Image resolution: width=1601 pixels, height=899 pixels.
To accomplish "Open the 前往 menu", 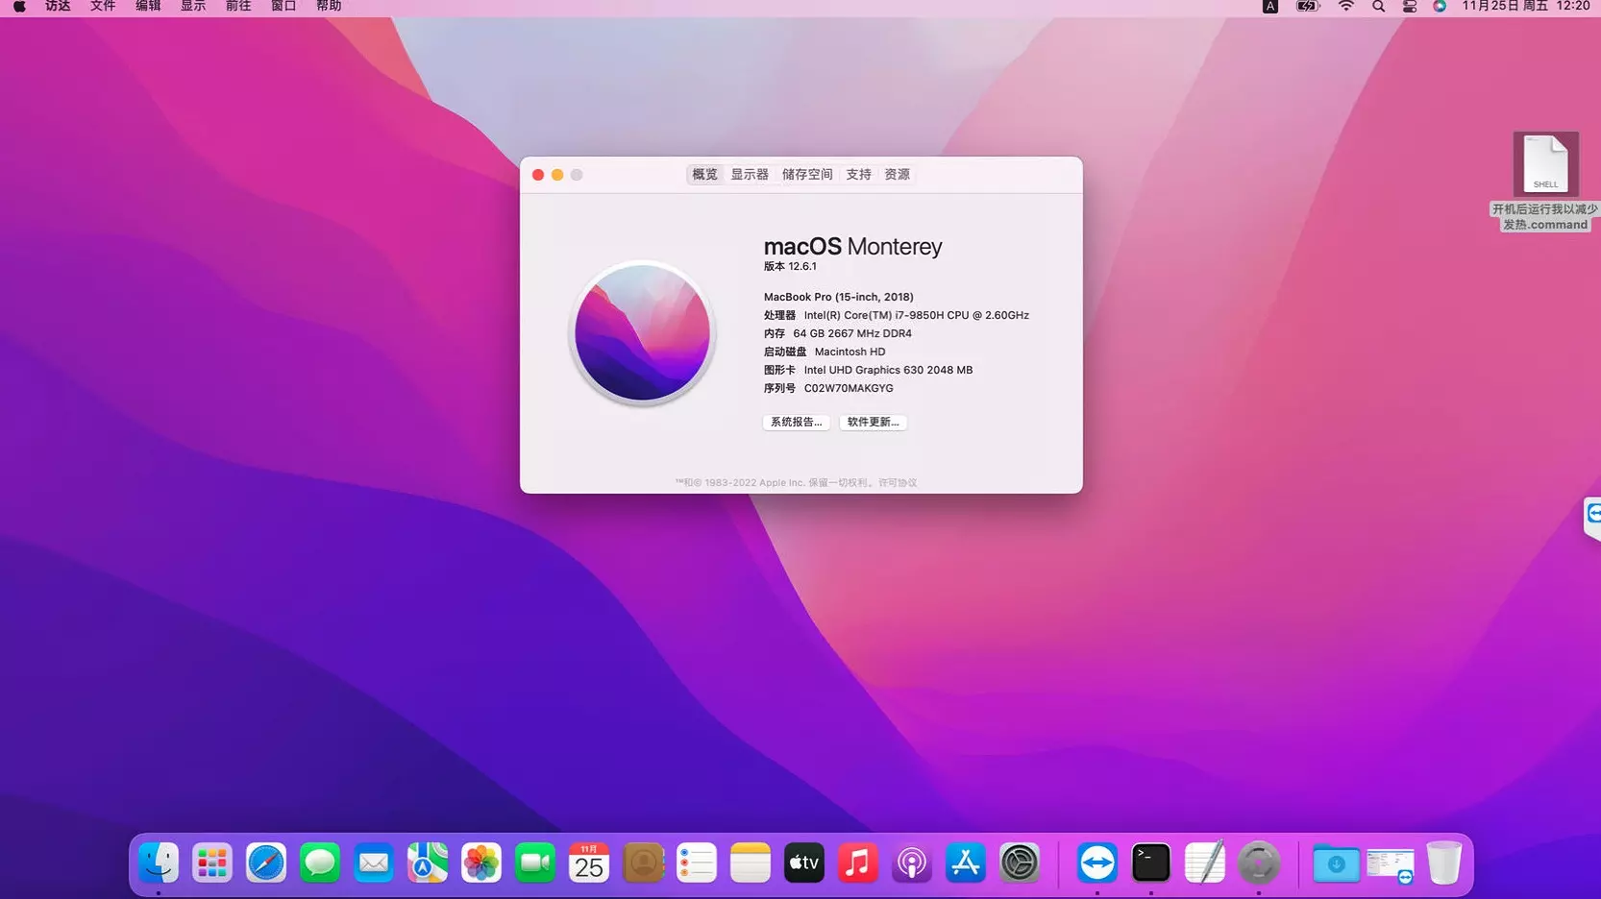I will [238, 7].
